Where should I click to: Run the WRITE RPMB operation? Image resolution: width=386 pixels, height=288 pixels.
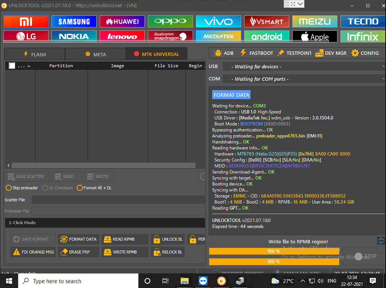125,252
